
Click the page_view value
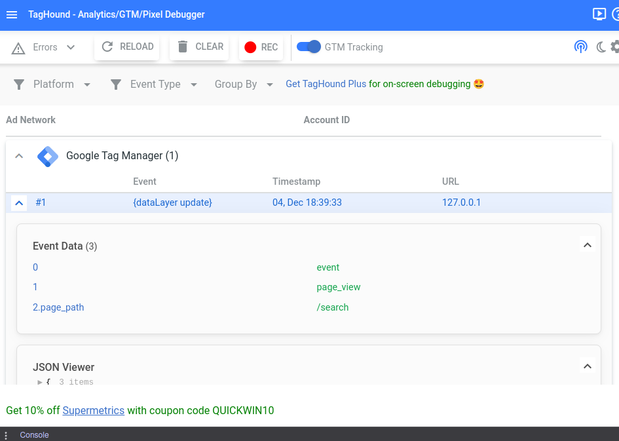pos(338,287)
